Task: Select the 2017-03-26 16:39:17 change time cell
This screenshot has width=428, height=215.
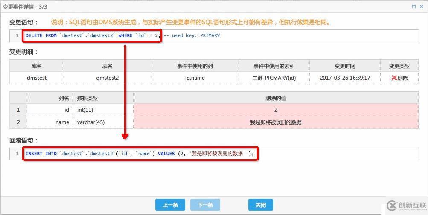Action: click(x=345, y=78)
